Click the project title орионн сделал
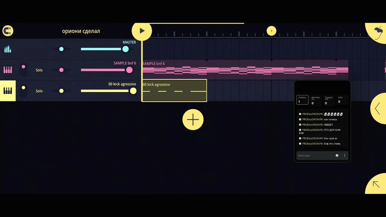386x217 pixels. pyautogui.click(x=81, y=31)
